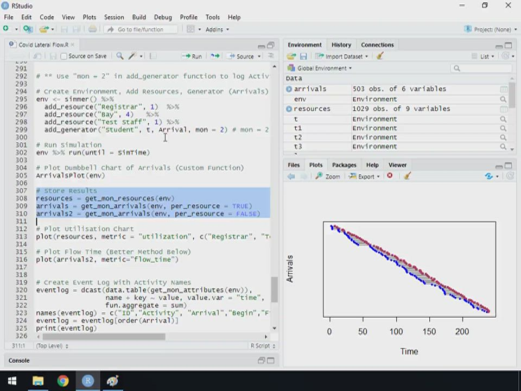Clear the environment objects with the broom icon
The width and height of the screenshot is (521, 391).
[x=380, y=56]
